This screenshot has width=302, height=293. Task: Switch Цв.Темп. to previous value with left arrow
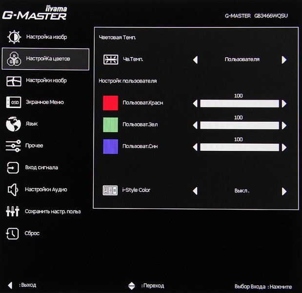click(x=195, y=60)
